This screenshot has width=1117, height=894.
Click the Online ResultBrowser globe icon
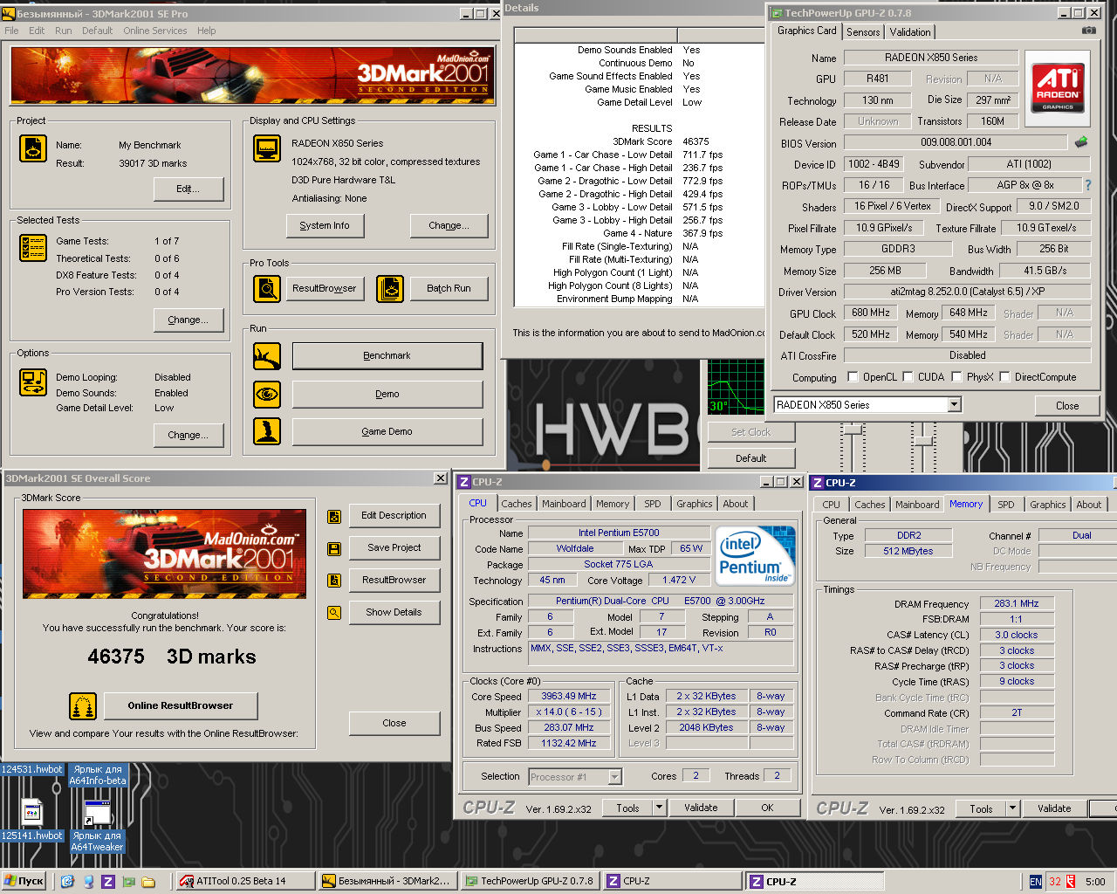[x=83, y=705]
